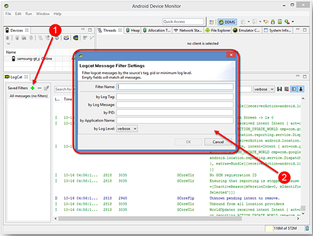Click OK in filter settings dialog

[x=188, y=142]
